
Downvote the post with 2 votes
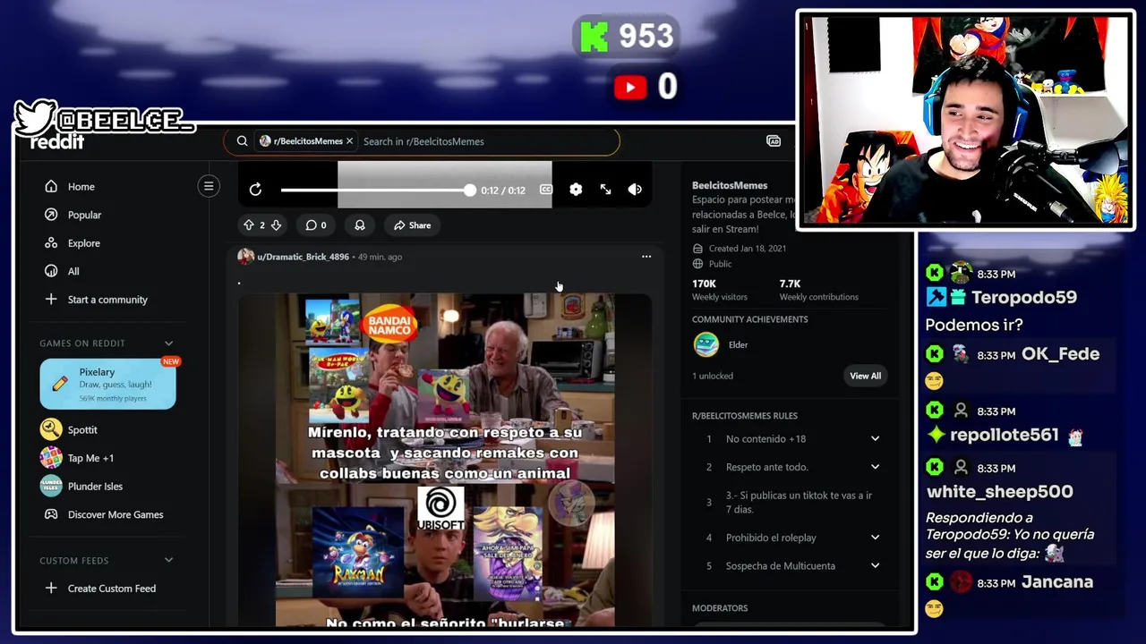276,225
